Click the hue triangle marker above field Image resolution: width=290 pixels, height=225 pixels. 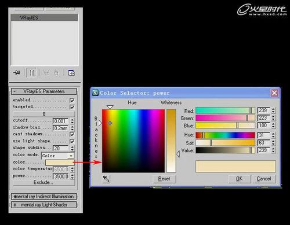point(110,107)
